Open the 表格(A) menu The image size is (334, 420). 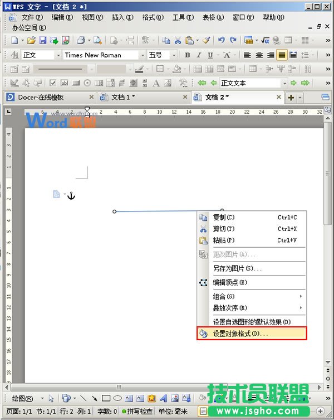[x=213, y=17]
